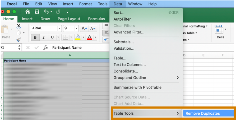Open the Copy options dropdown arrow
Screen dimensions: 236x121
pos(24,33)
